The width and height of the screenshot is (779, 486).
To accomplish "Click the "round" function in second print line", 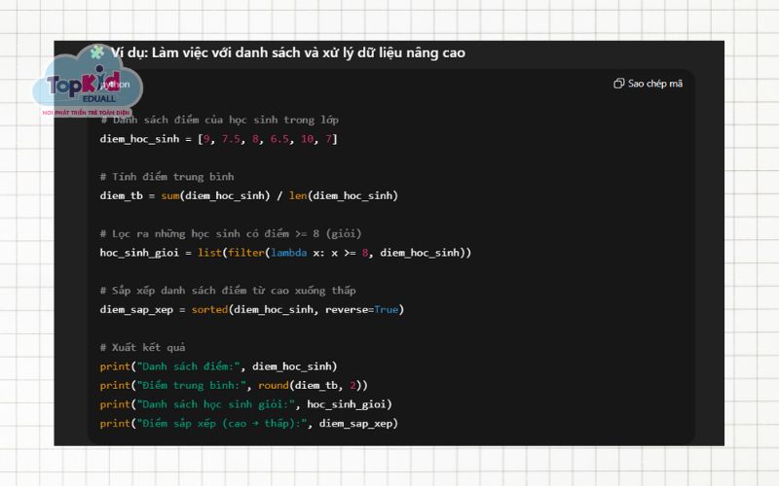I will pos(273,385).
